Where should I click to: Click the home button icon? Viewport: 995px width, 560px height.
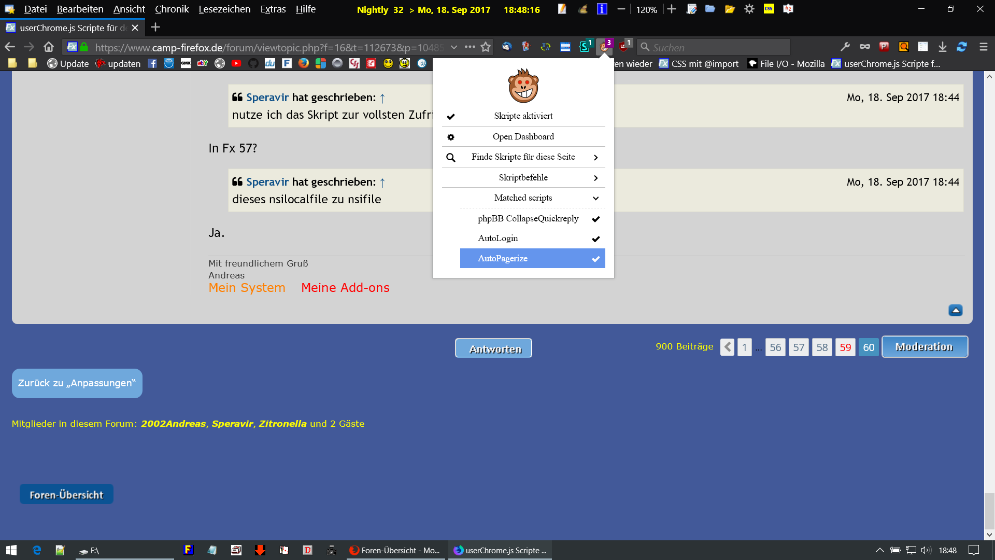coord(49,47)
